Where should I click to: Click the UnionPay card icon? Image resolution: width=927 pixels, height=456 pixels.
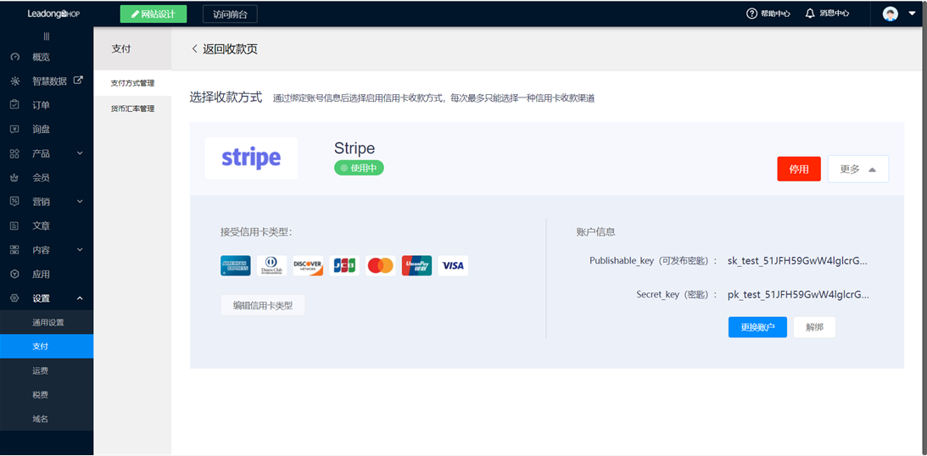[x=416, y=265]
